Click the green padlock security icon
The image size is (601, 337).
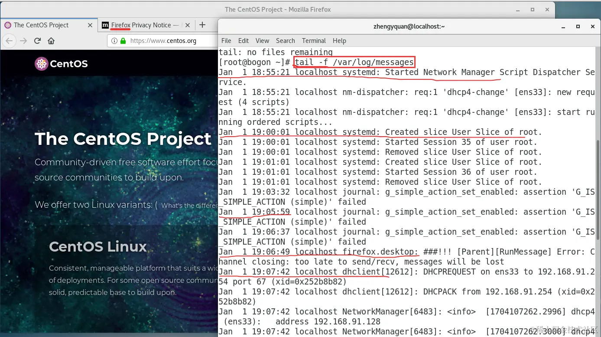tap(123, 41)
